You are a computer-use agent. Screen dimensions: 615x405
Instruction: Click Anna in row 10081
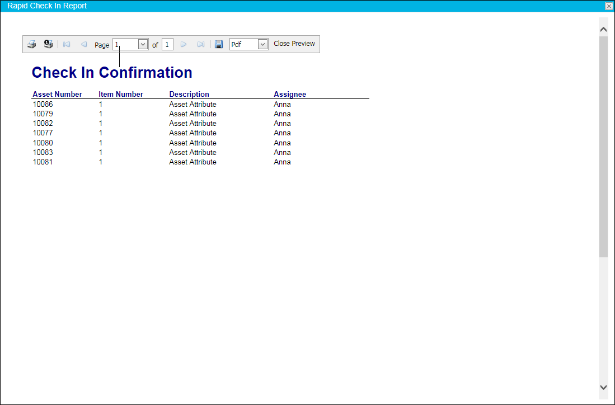coord(282,162)
